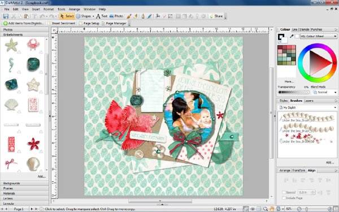Open the Arrange menu
339x212 pixels.
coord(75,9)
